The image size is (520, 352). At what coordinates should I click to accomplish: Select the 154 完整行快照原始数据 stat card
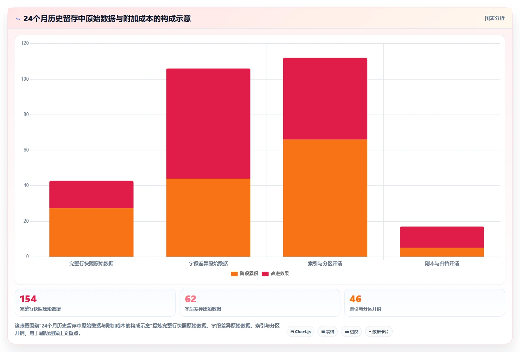coord(95,303)
